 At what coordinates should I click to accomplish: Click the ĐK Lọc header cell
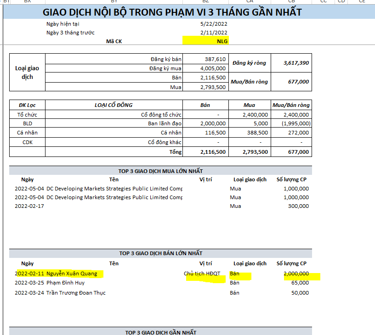[x=27, y=105]
